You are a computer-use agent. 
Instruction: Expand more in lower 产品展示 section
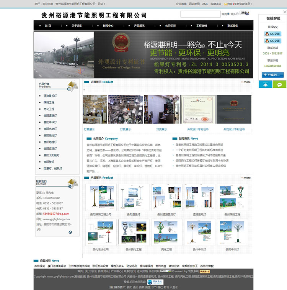pyautogui.click(x=246, y=178)
